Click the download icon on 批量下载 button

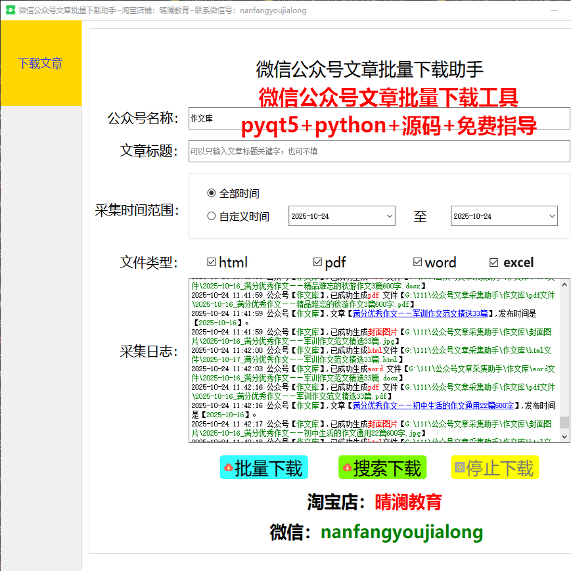tap(229, 467)
